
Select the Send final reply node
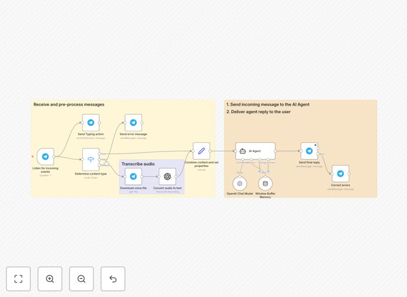(x=309, y=151)
